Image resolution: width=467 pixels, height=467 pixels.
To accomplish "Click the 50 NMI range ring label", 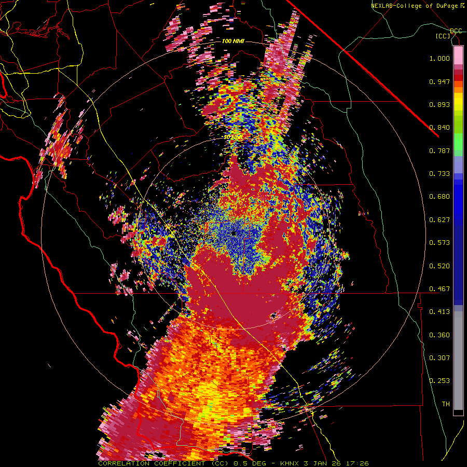I will (233, 138).
